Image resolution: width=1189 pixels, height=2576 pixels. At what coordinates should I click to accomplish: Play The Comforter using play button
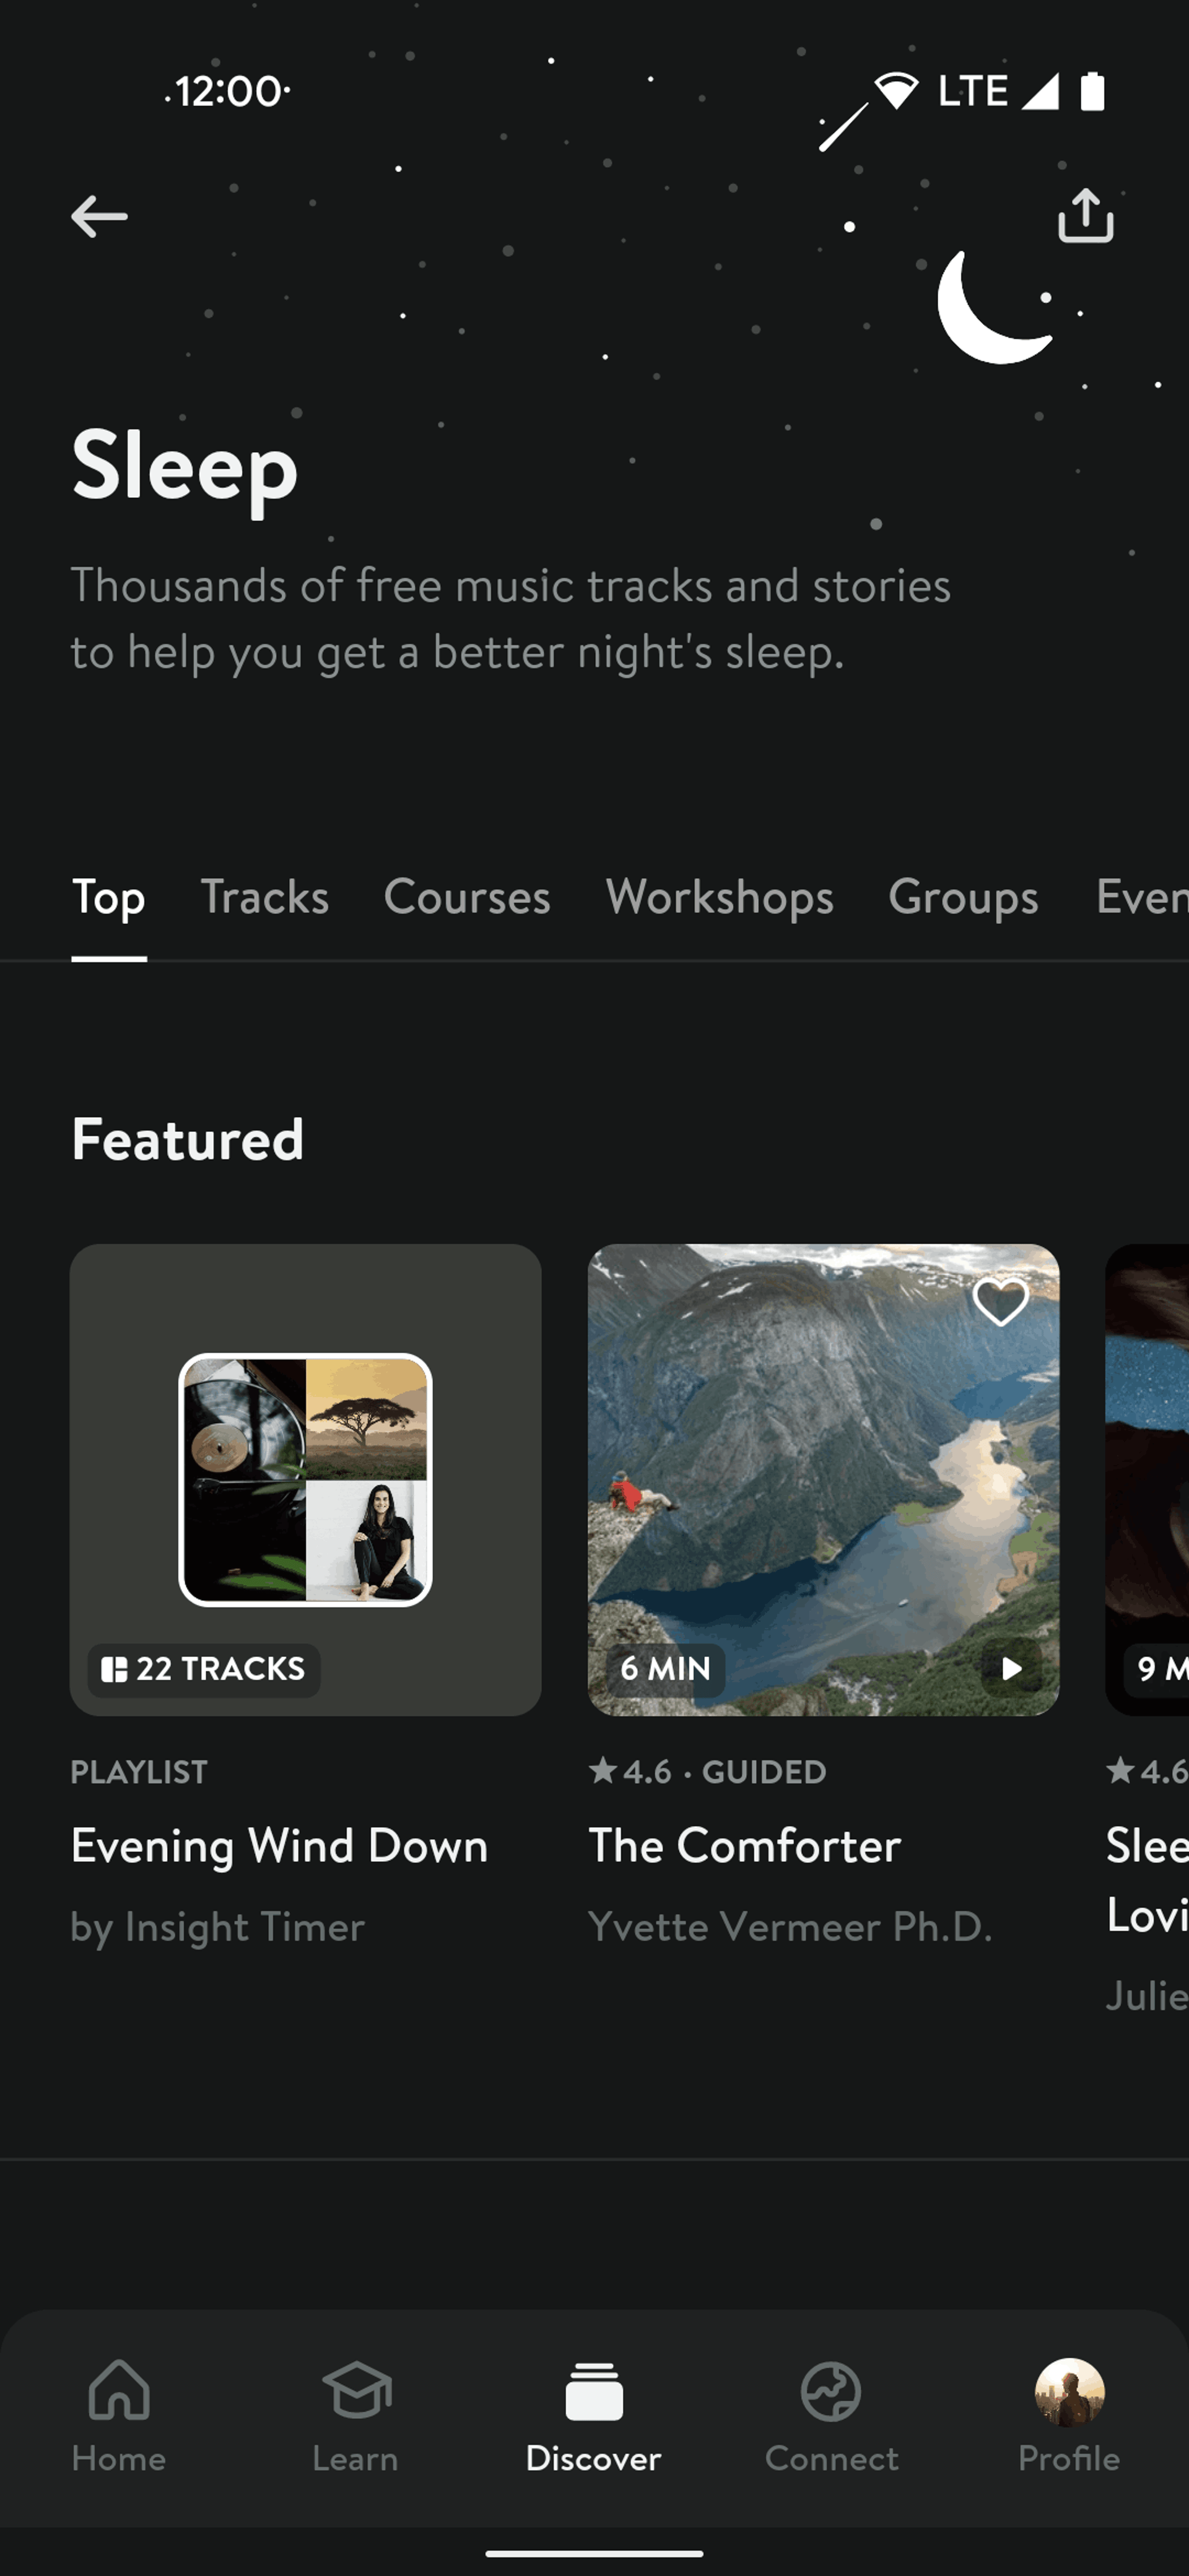[1011, 1668]
